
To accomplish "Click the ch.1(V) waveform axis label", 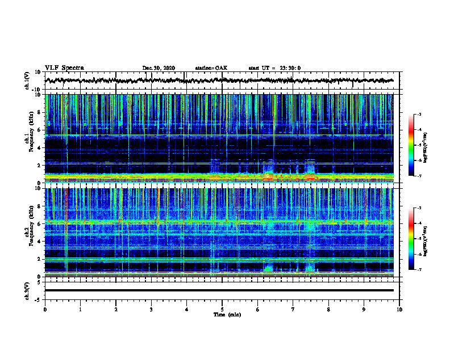I will tap(27, 81).
